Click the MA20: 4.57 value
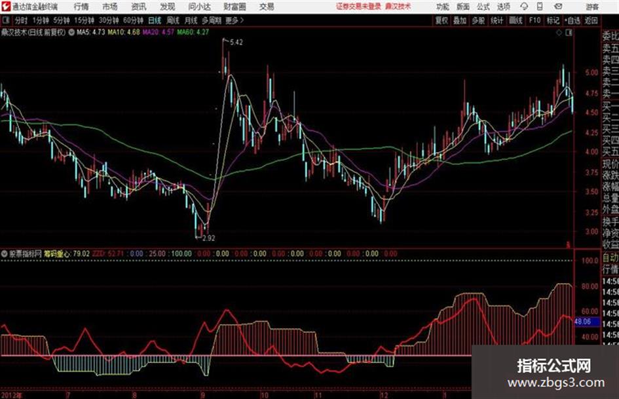619x399 pixels. (x=159, y=32)
